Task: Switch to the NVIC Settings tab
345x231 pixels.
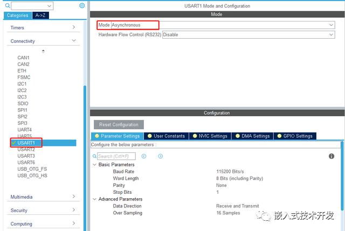Action: point(211,136)
